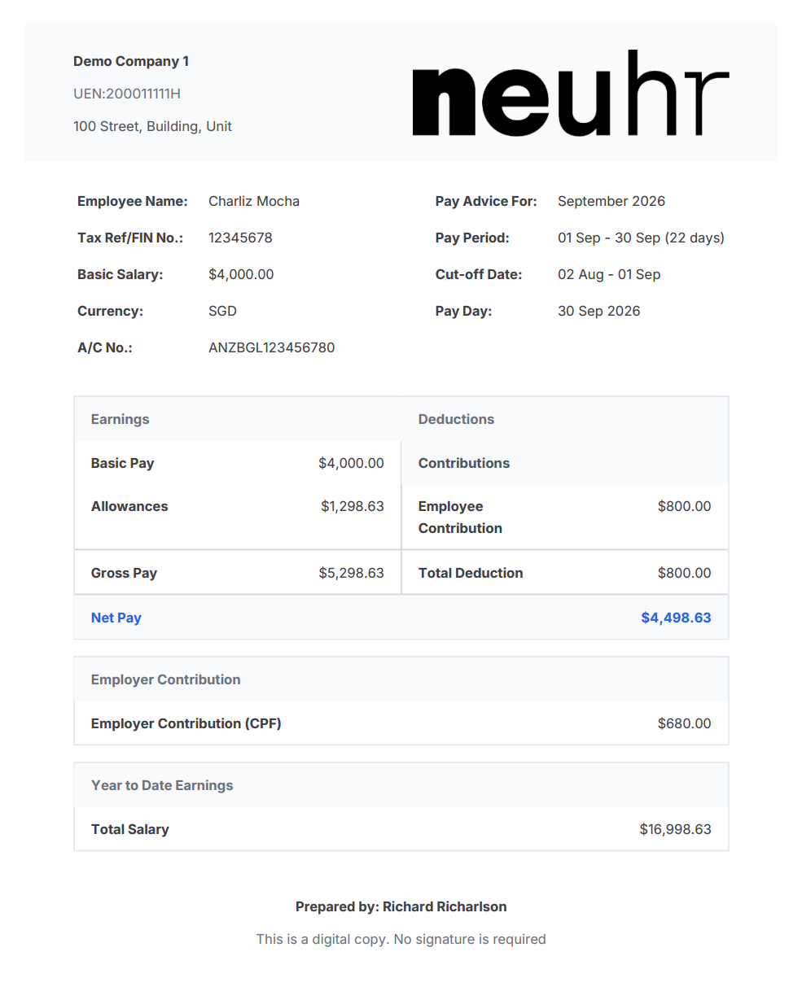Click the neuhr company logo
This screenshot has height=987, width=802.
(x=571, y=94)
